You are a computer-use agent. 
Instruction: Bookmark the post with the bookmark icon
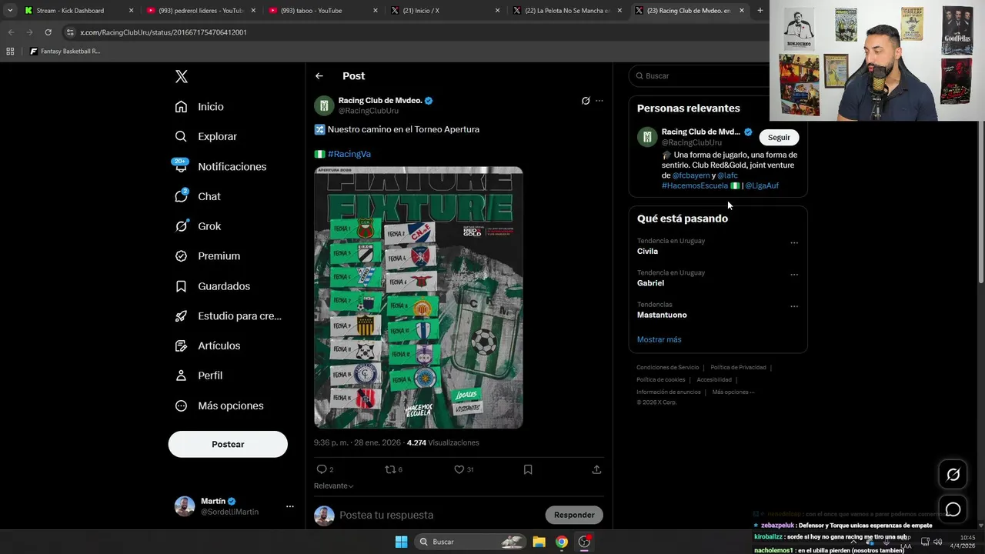[528, 469]
